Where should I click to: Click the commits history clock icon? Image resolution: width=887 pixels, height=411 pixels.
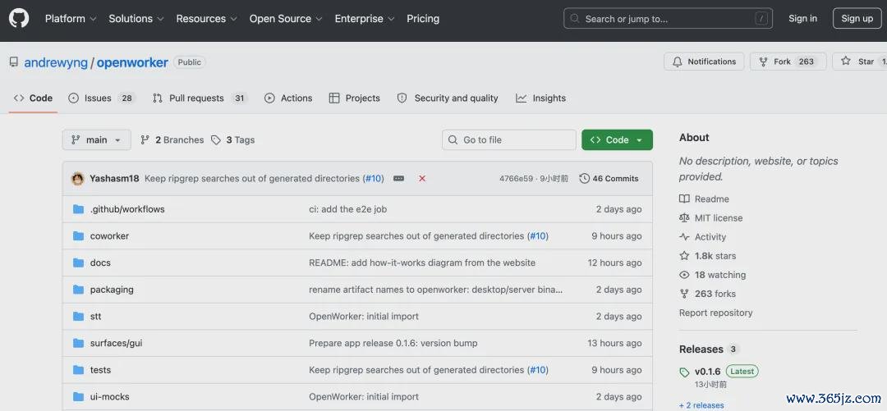(x=585, y=179)
